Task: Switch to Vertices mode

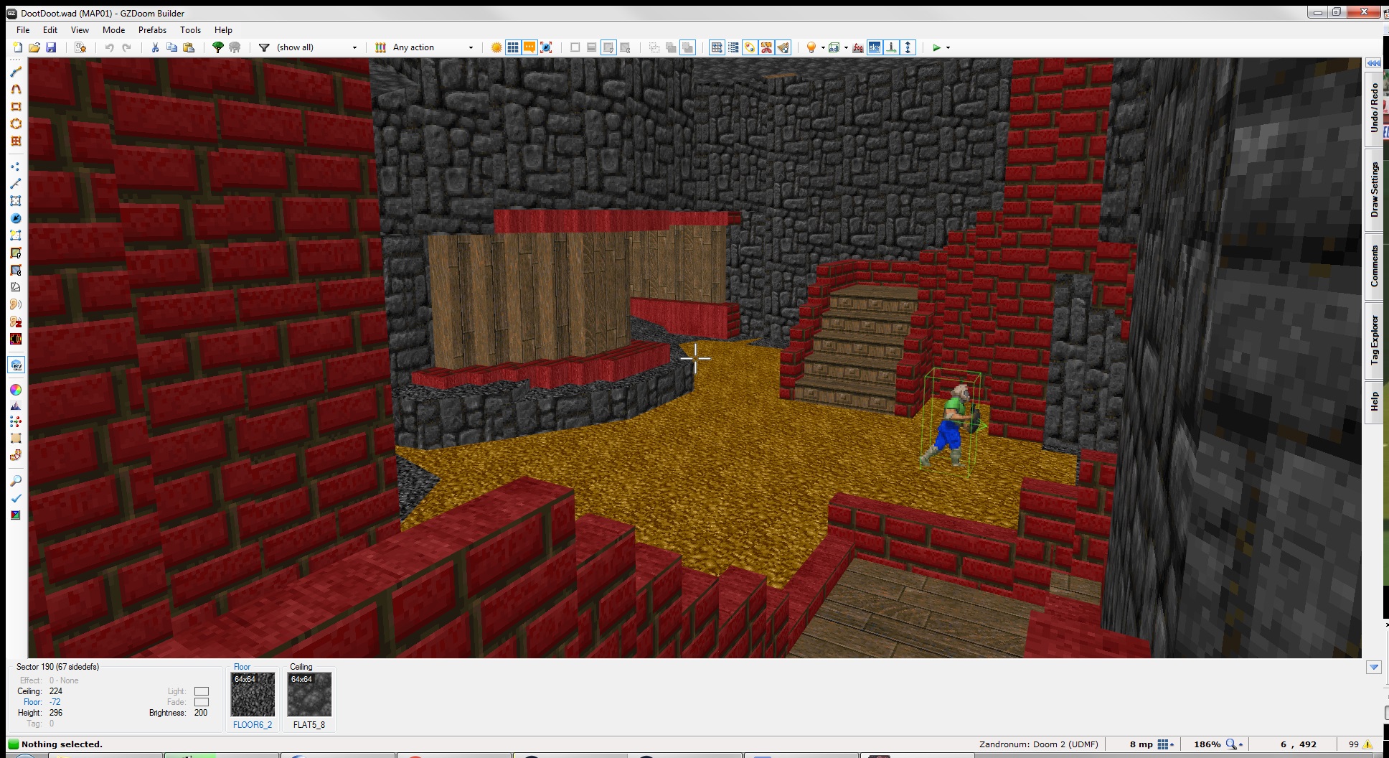Action: click(16, 167)
